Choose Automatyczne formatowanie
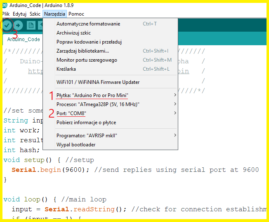 (110, 24)
